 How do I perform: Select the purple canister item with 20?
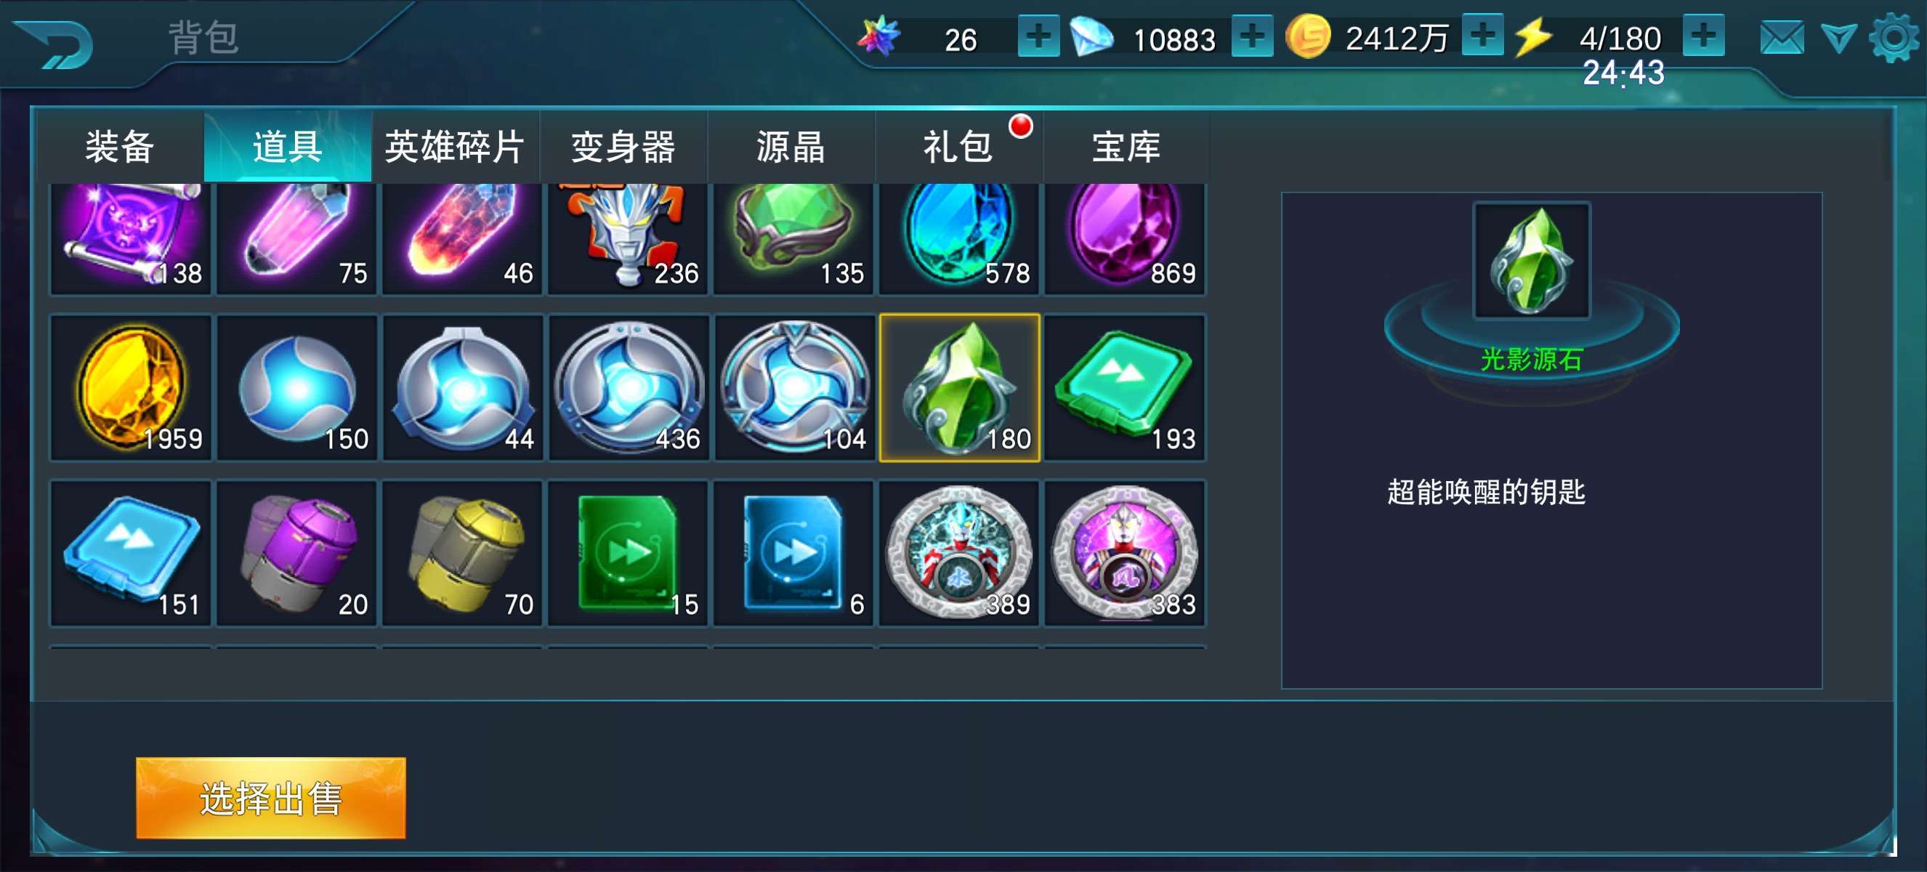click(x=297, y=553)
